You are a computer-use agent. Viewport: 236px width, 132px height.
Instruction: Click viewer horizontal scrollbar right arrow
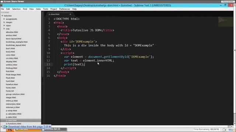coord(232,126)
